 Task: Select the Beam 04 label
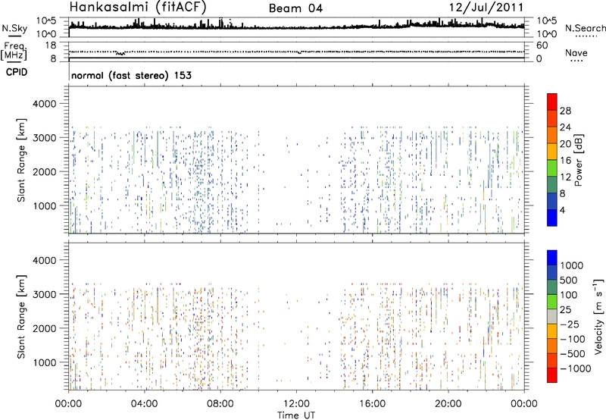(x=295, y=8)
